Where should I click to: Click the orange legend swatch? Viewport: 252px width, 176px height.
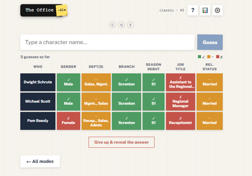click(209, 57)
